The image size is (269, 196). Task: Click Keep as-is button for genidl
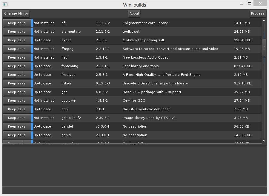tap(17, 135)
